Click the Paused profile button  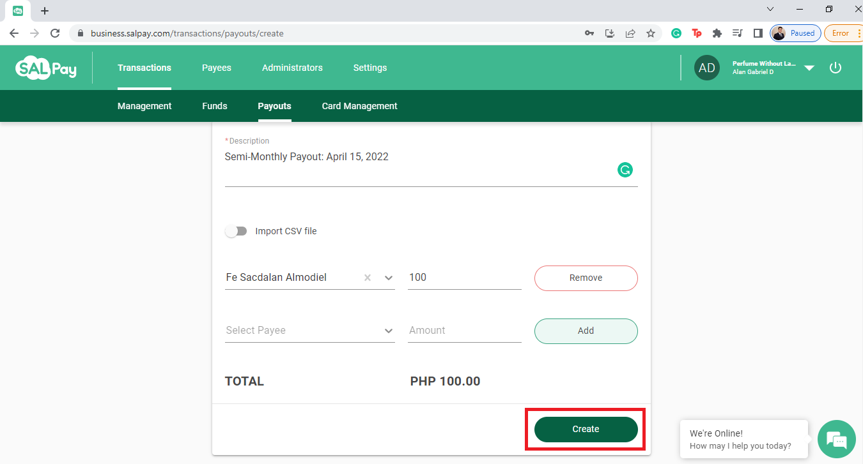[x=795, y=33]
